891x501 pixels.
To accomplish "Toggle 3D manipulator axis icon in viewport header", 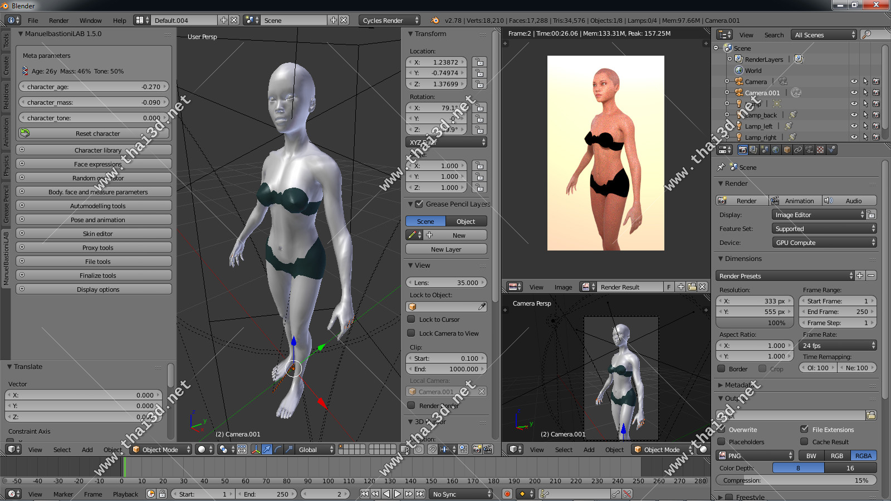I will (x=256, y=449).
